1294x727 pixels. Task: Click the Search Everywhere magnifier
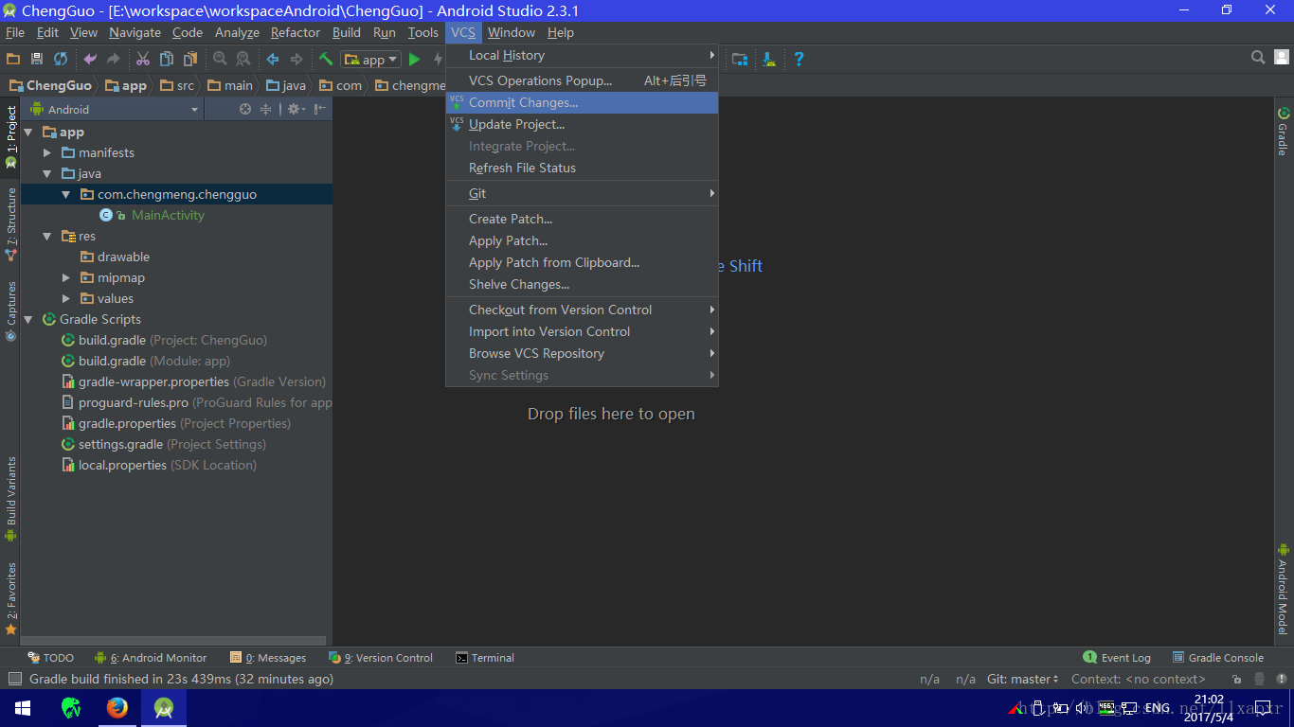pos(1258,58)
